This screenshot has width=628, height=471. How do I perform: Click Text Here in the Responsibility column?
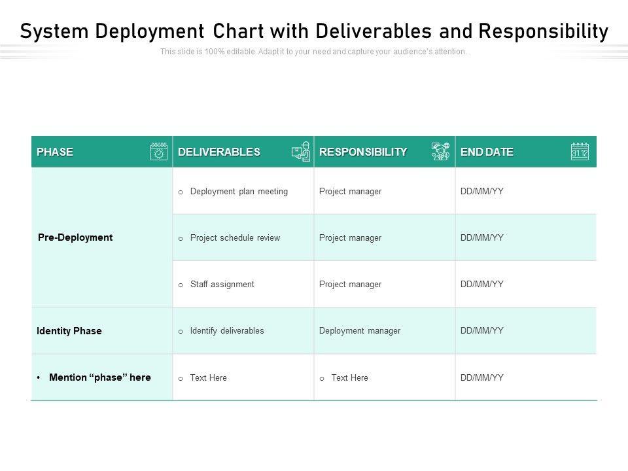pyautogui.click(x=349, y=378)
